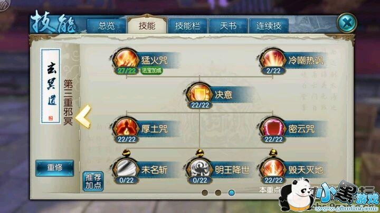This screenshot has height=213, width=380.
Task: Choose the 厚土咒 skill icon
Action: 126,127
